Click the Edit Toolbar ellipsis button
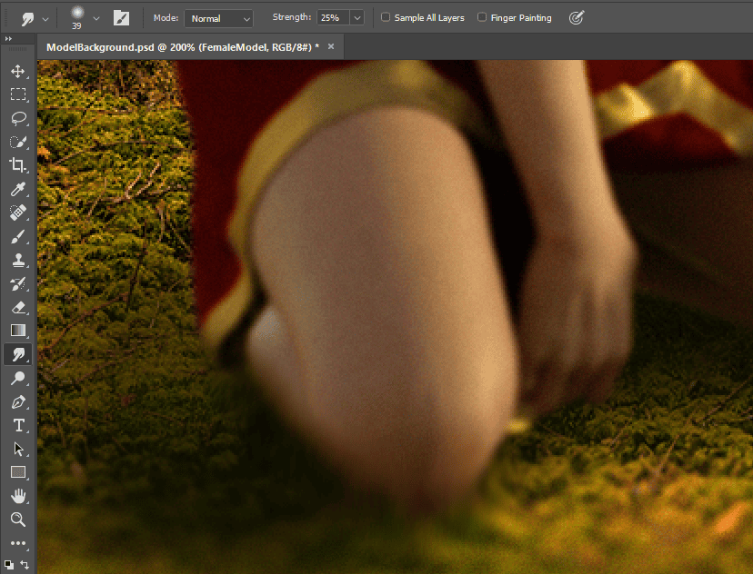Viewport: 753px width, 574px height. pos(16,543)
